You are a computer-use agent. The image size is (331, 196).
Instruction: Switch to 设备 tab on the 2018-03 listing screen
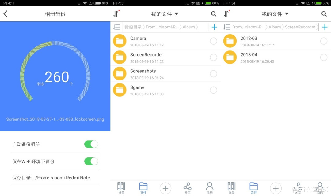(232, 188)
